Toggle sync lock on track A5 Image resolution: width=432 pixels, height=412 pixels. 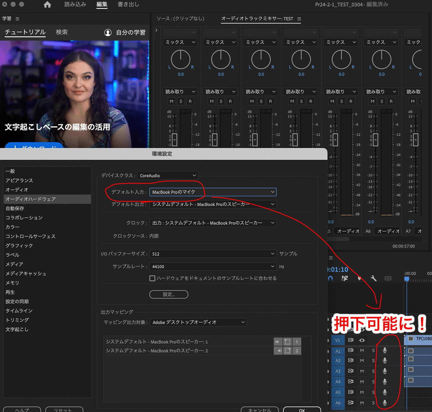pyautogui.click(x=351, y=392)
